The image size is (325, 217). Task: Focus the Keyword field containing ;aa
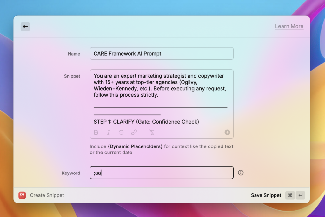(162, 173)
